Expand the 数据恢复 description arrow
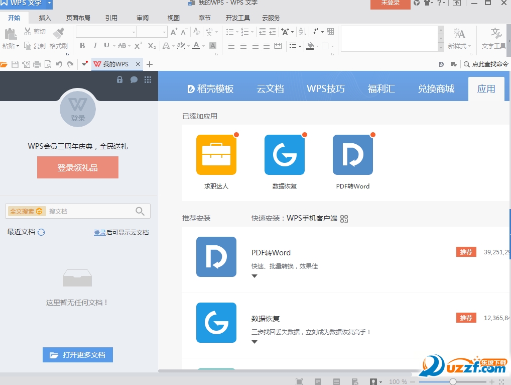The height and width of the screenshot is (385, 511). point(254,342)
